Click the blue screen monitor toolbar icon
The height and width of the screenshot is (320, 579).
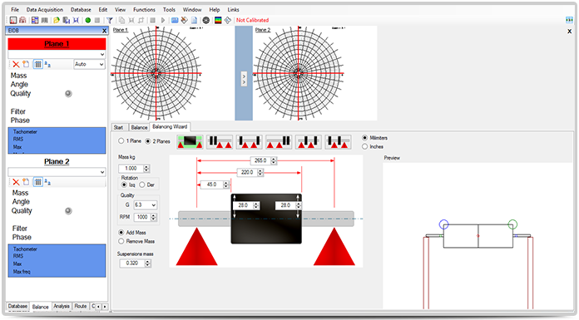click(175, 20)
